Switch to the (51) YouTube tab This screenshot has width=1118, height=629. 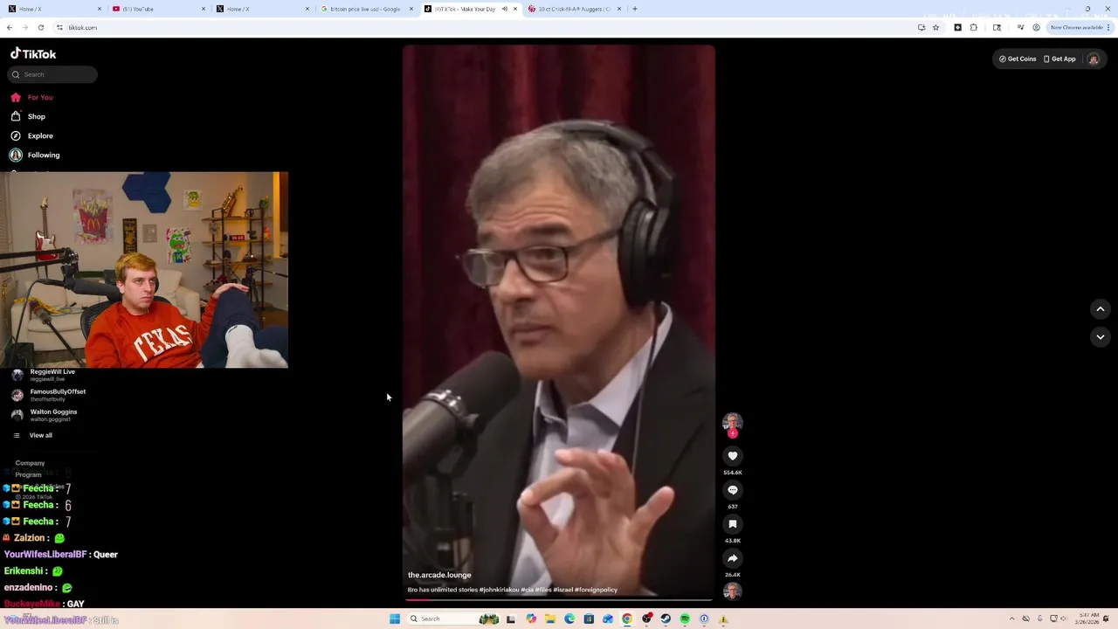pyautogui.click(x=157, y=9)
